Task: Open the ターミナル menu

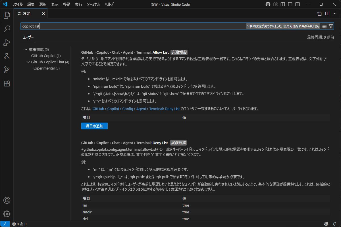Action: 93,4
